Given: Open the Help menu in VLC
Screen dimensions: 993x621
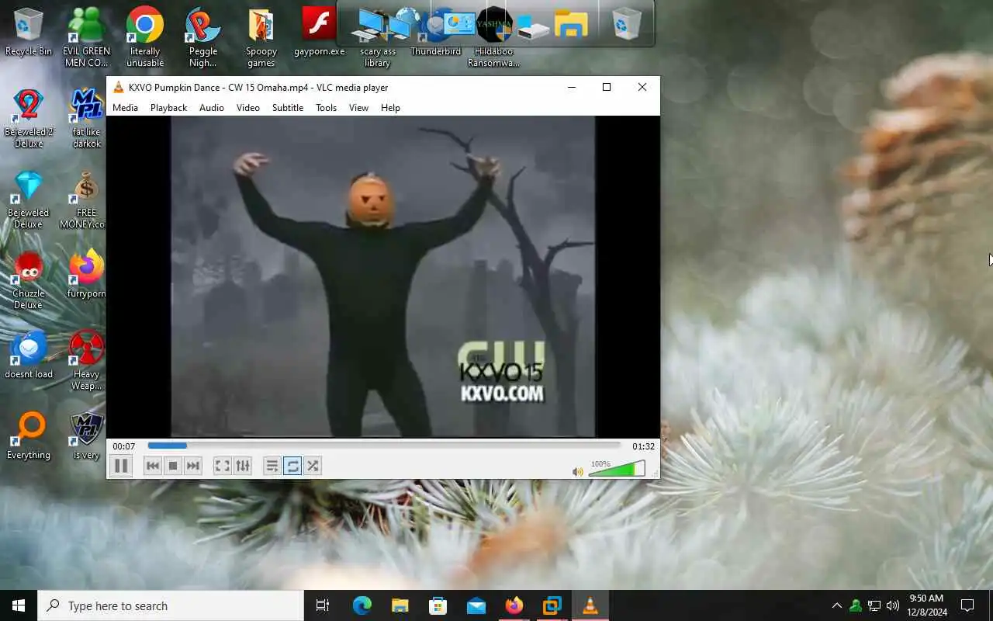Looking at the screenshot, I should coord(390,108).
